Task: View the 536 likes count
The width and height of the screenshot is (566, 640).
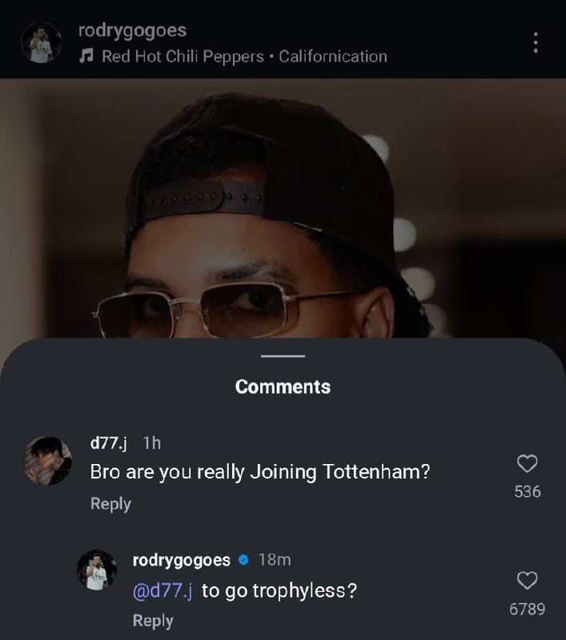Action: pos(527,491)
